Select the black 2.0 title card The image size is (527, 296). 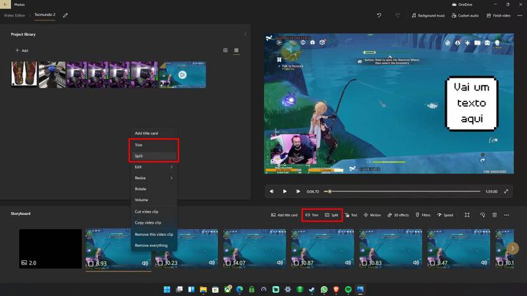coord(51,249)
